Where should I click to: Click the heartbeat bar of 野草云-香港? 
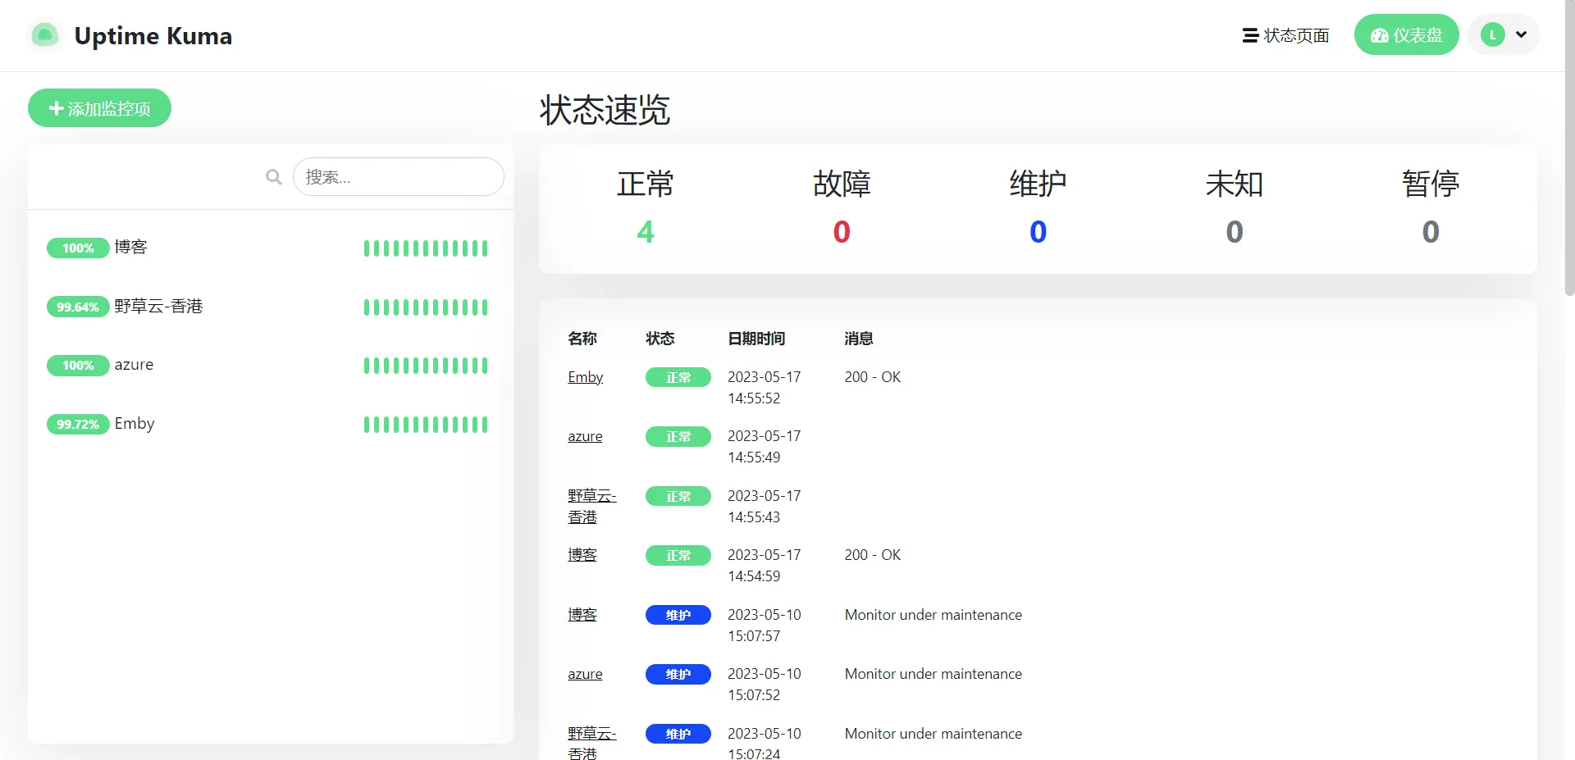(x=426, y=307)
